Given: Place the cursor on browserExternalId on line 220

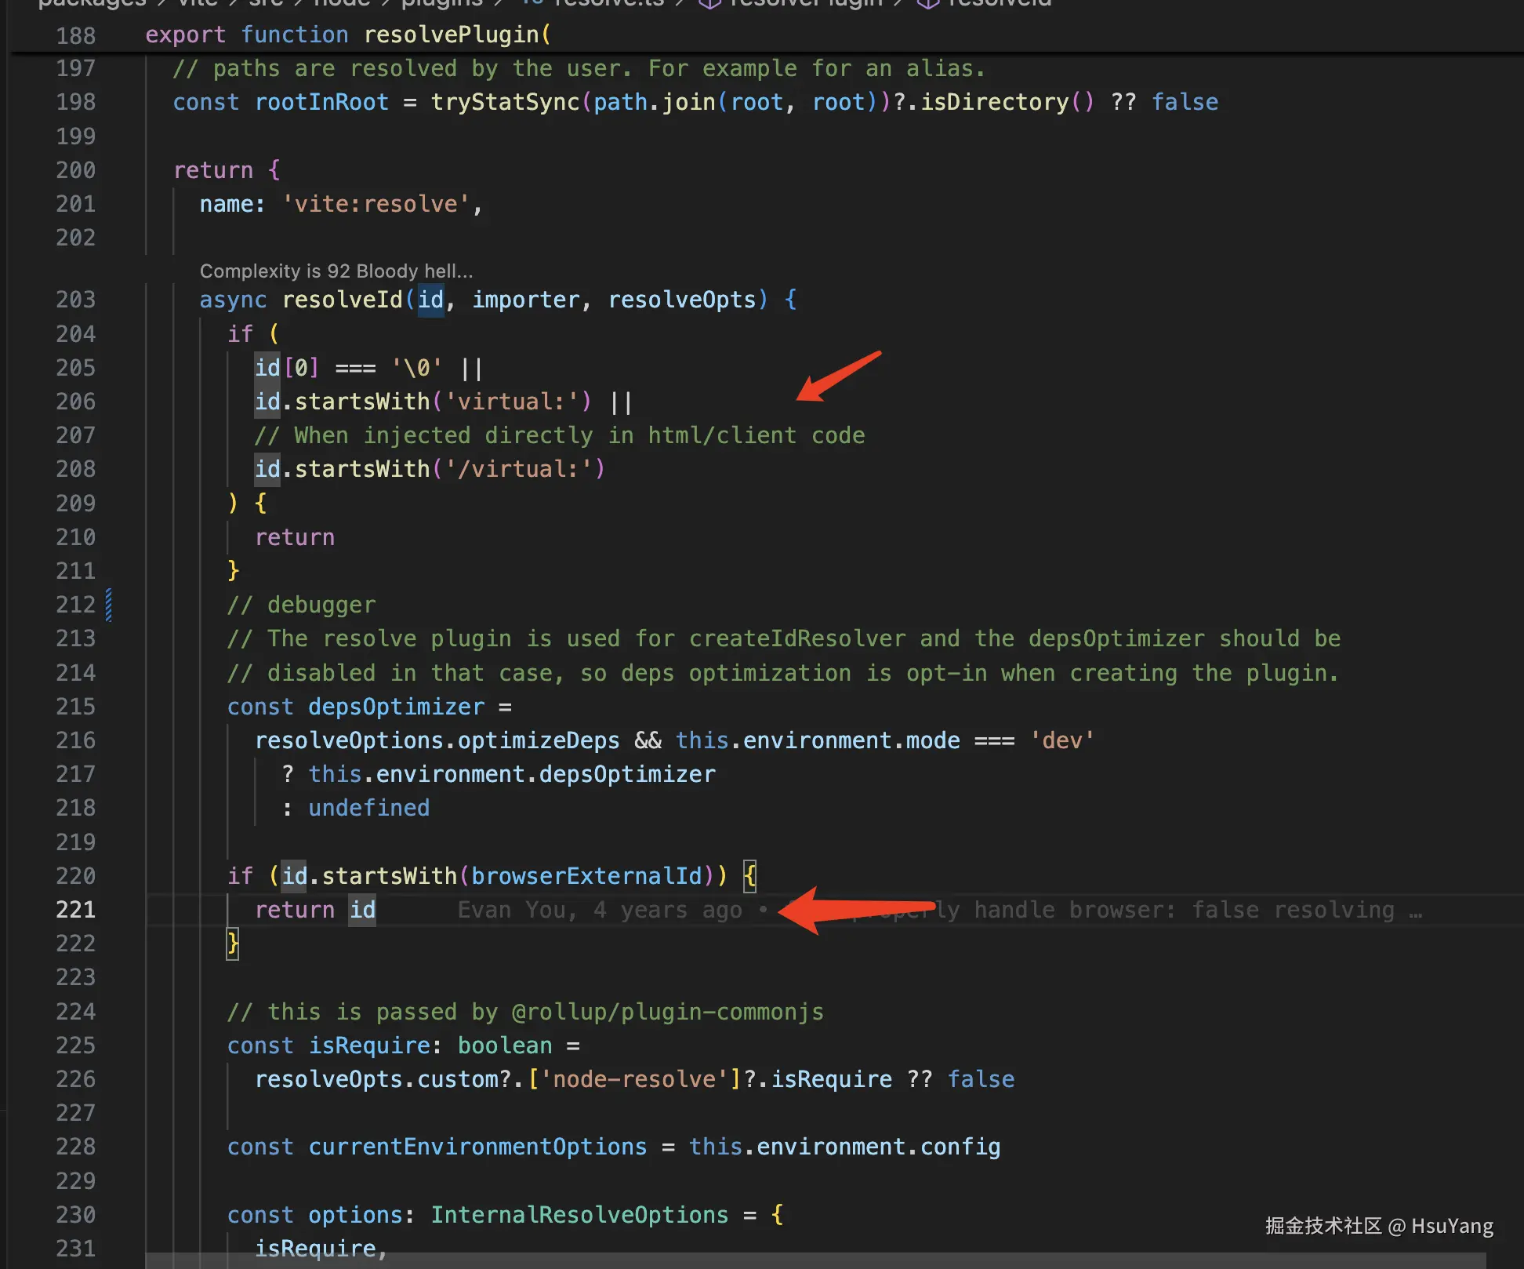Looking at the screenshot, I should [x=586, y=875].
